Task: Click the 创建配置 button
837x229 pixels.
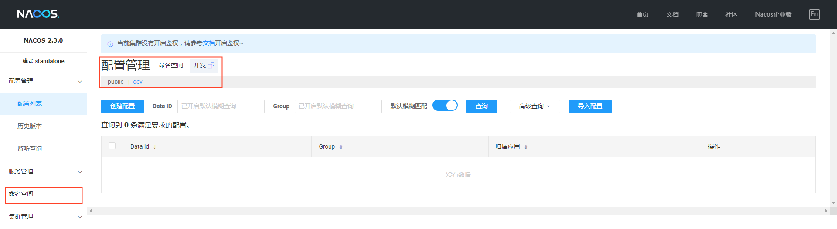Action: [x=122, y=106]
